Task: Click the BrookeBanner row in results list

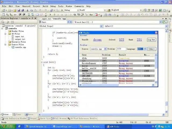Action: coord(117,63)
